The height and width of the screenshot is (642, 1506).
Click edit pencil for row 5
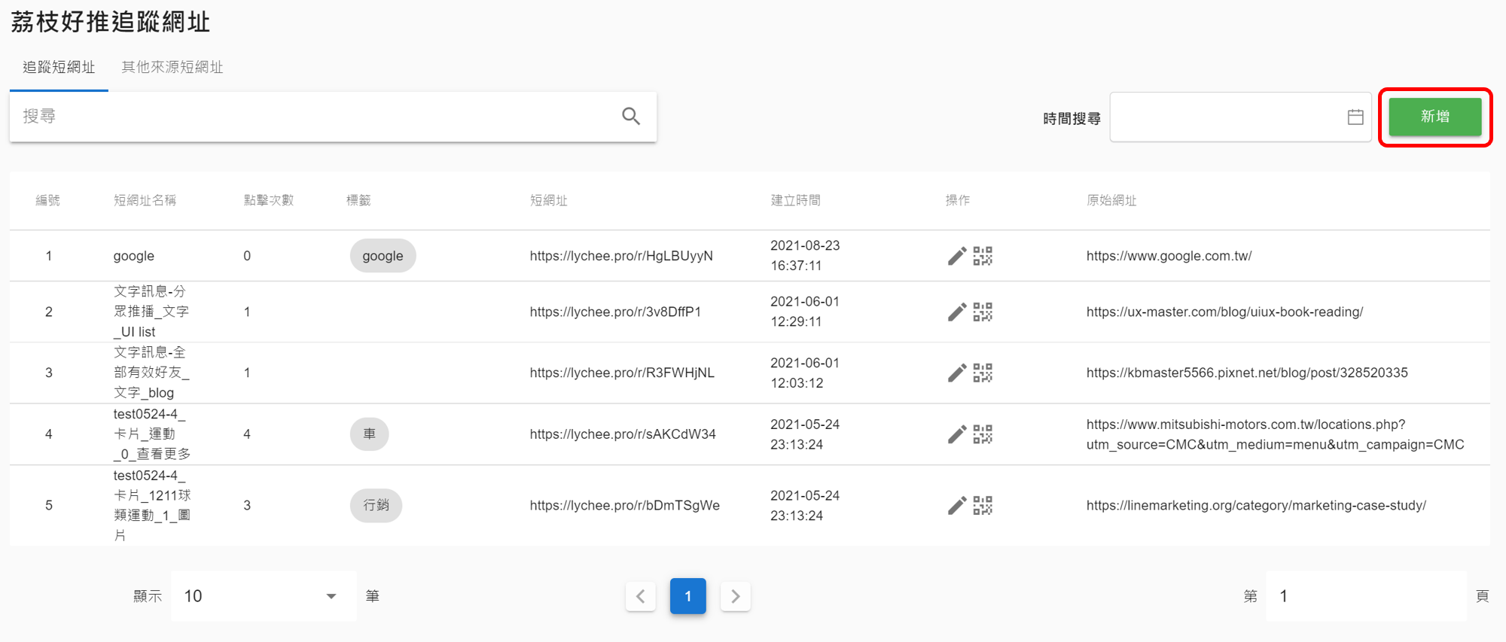[956, 505]
